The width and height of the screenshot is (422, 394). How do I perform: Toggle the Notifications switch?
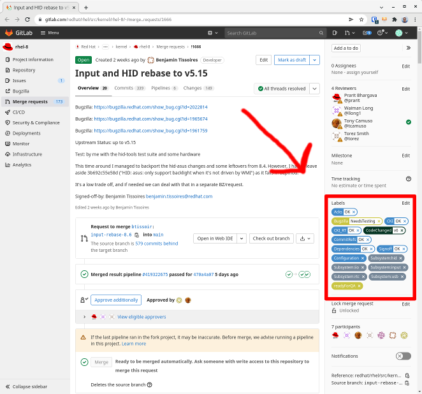(403, 356)
